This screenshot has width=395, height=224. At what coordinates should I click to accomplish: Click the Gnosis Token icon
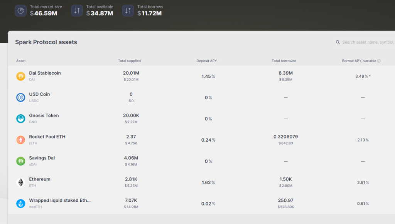pyautogui.click(x=21, y=119)
